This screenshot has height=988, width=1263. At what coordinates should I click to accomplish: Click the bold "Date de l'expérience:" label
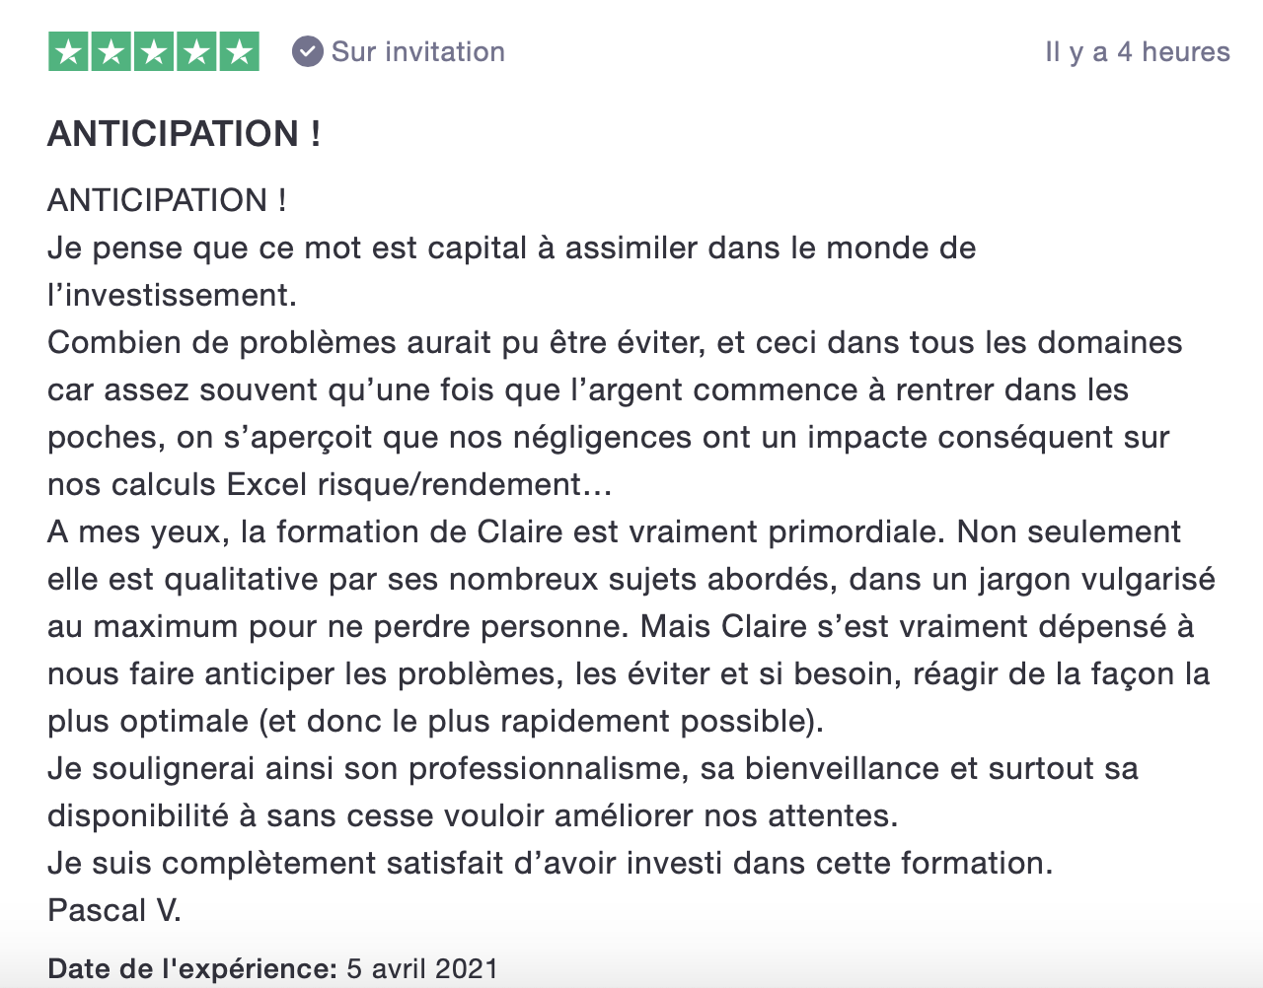tap(192, 968)
